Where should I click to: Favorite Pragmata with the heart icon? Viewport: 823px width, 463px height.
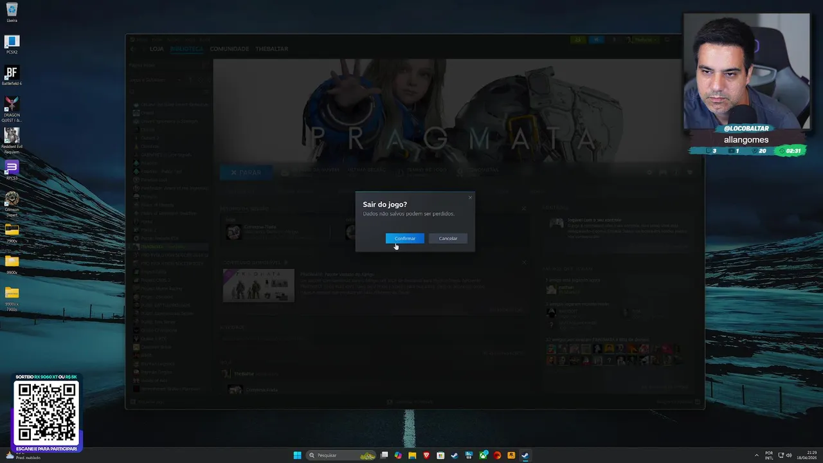click(690, 172)
